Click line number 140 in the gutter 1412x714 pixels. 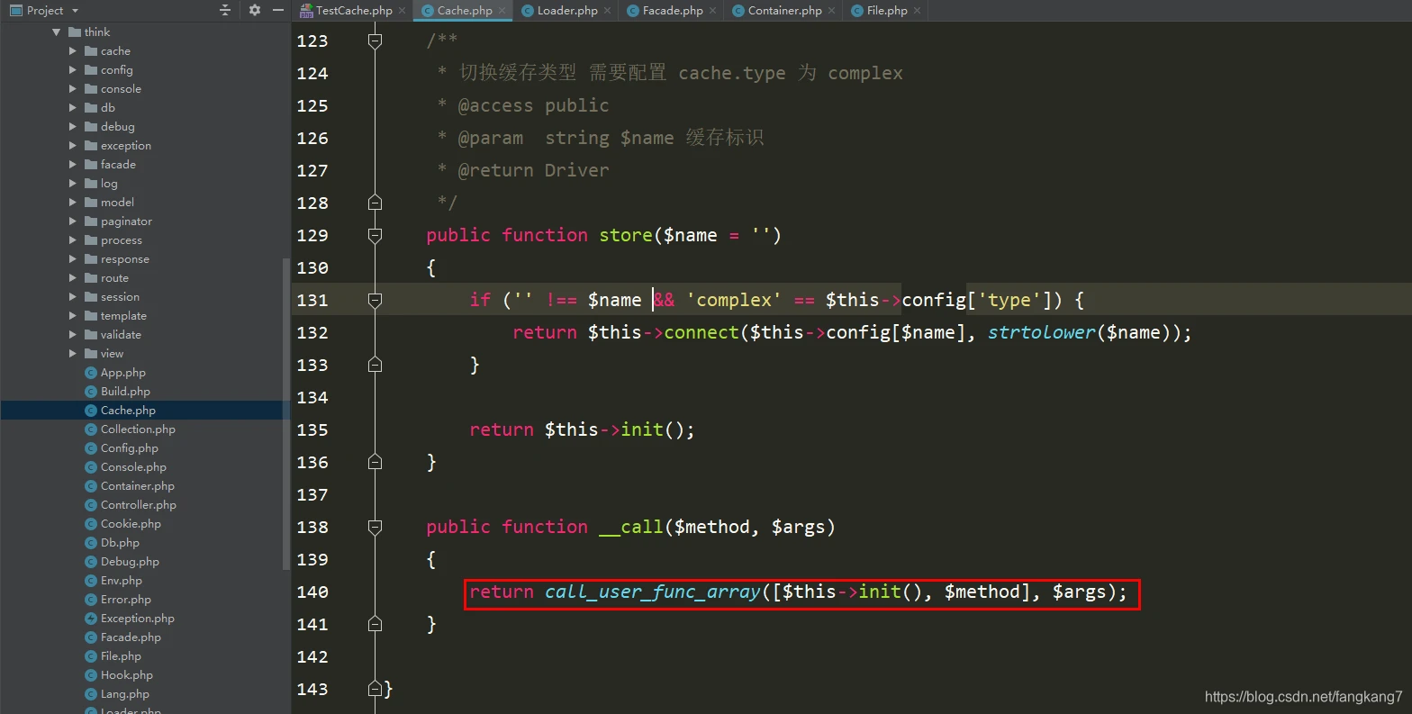[x=312, y=592]
